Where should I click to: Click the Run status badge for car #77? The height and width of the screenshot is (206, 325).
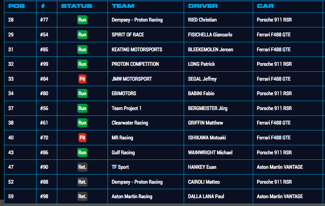point(82,20)
